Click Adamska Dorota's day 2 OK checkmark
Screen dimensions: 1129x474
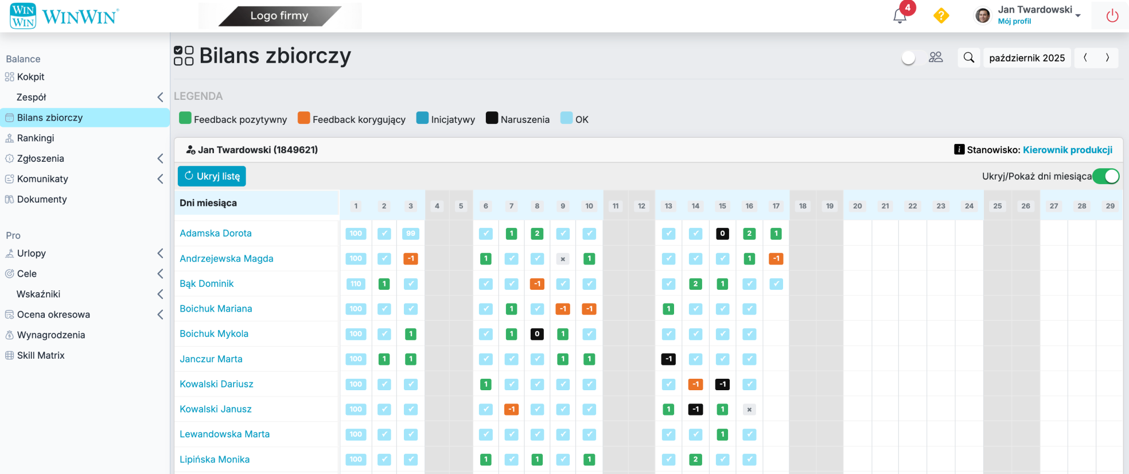[384, 234]
